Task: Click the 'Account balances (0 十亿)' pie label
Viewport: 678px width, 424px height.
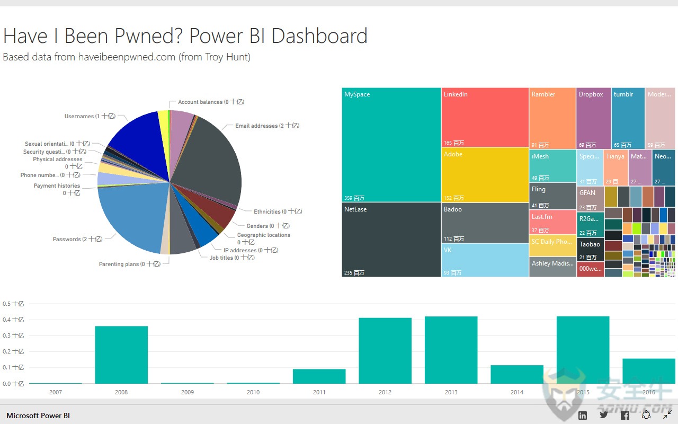Action: pyautogui.click(x=211, y=102)
